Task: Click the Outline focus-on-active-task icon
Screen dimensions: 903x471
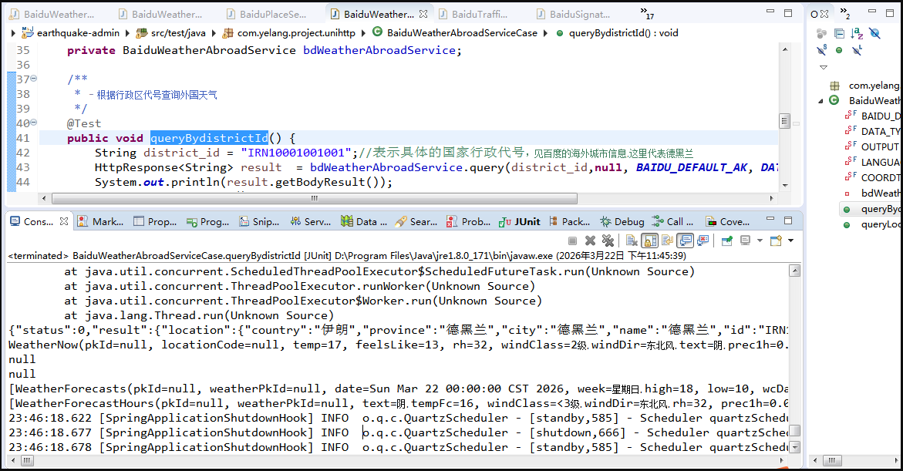Action: (x=821, y=33)
